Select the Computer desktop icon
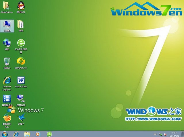The image size is (184, 137). click(7, 25)
